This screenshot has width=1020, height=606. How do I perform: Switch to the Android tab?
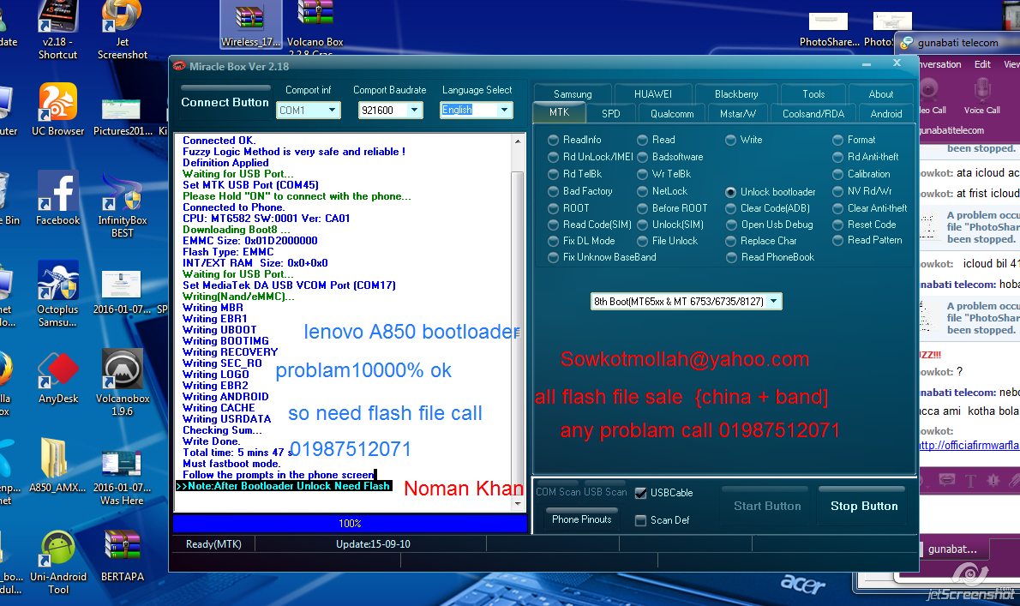click(886, 113)
